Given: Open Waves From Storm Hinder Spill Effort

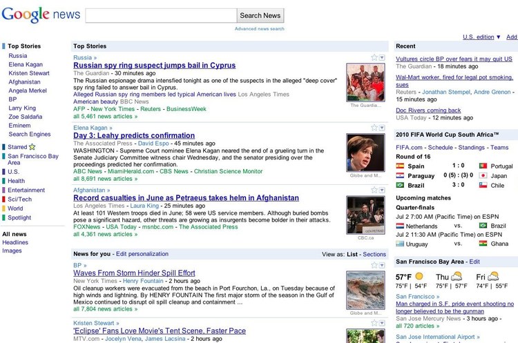Looking at the screenshot, I should (134, 273).
